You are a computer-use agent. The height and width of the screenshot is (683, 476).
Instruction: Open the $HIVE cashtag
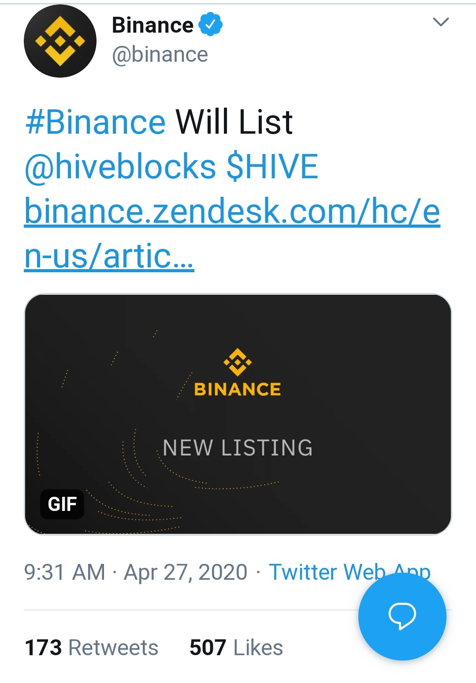tap(272, 166)
